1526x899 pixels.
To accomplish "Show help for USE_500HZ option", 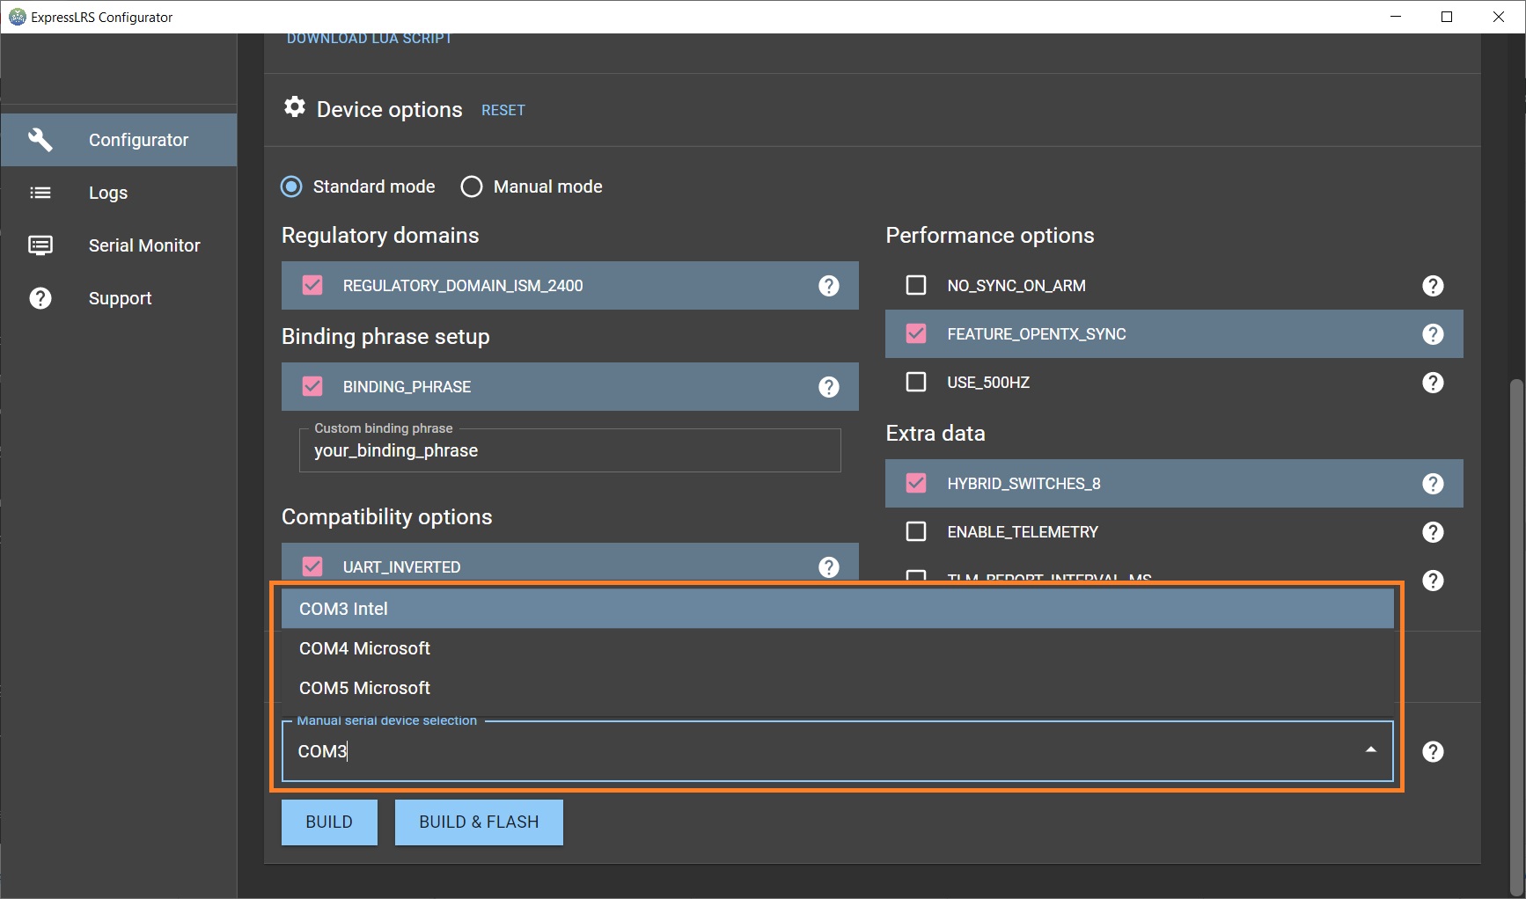I will (x=1434, y=383).
